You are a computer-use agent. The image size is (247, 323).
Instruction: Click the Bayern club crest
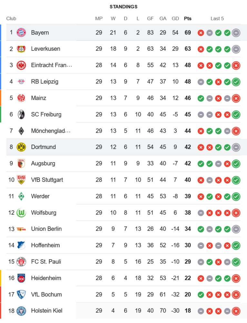click(x=21, y=33)
